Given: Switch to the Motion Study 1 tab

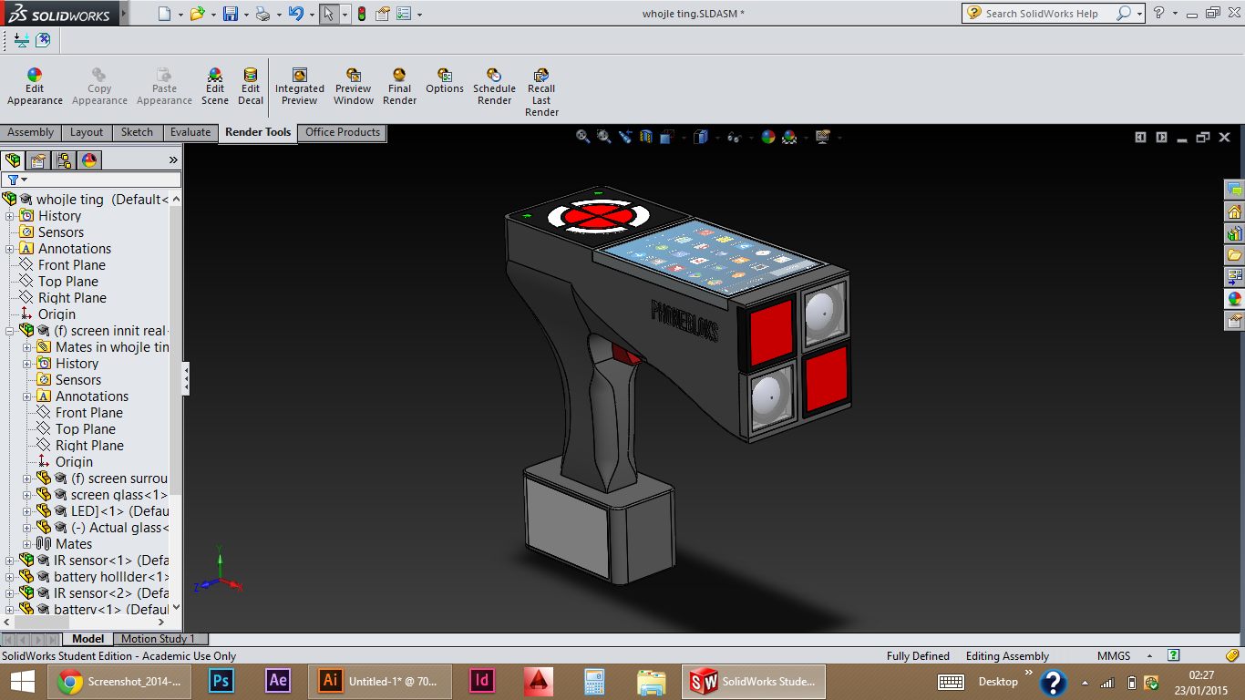Looking at the screenshot, I should coord(158,639).
